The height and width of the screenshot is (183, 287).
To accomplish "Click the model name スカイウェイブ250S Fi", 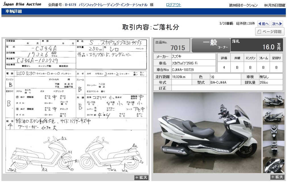I will (185, 63).
